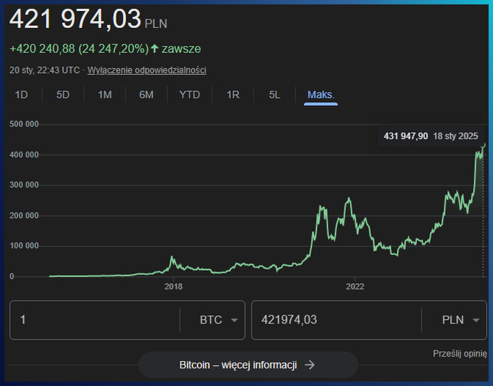Click the 100 000 y-axis label

point(24,246)
